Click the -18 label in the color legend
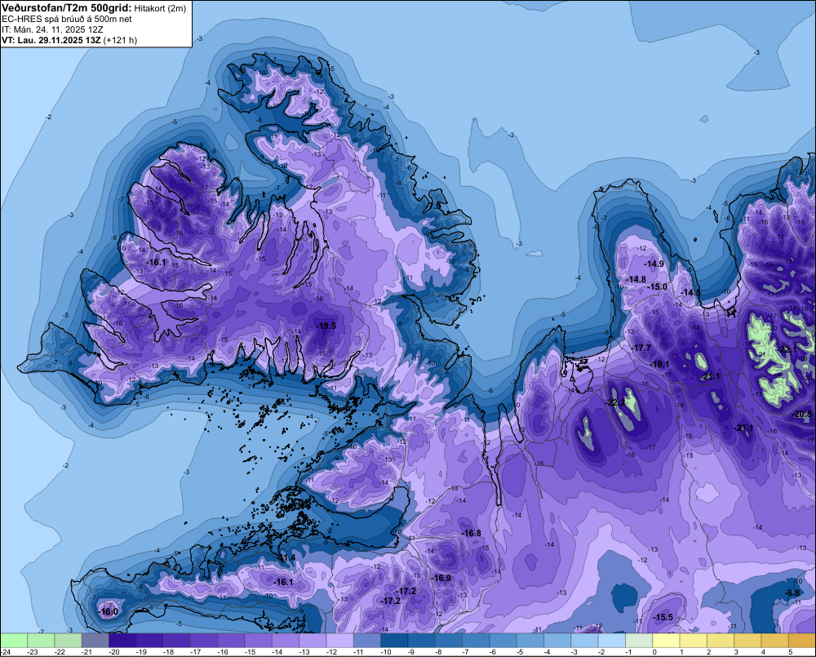 168,652
